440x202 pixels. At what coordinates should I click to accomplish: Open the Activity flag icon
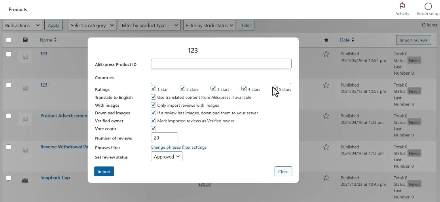click(x=402, y=6)
